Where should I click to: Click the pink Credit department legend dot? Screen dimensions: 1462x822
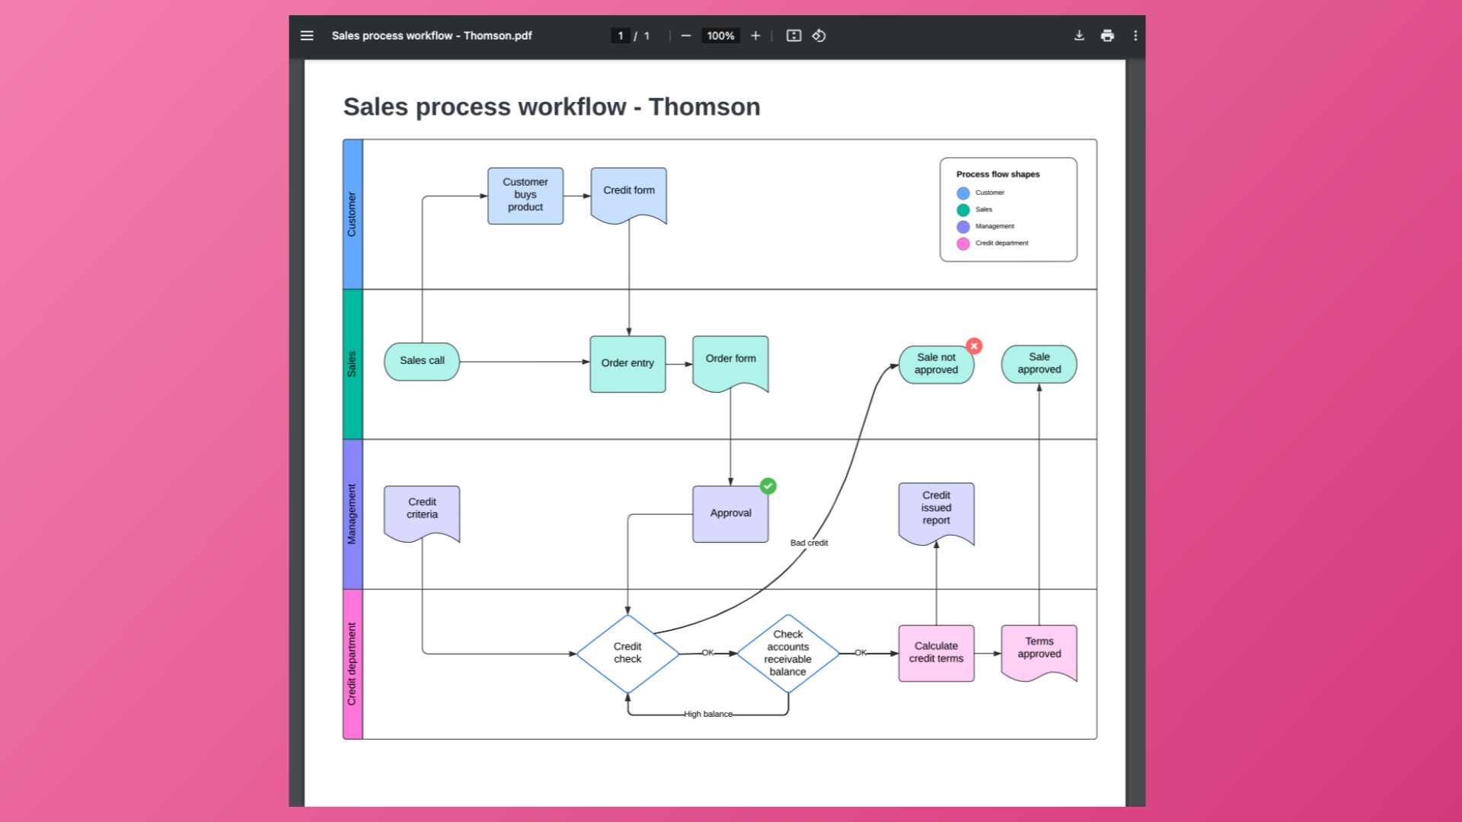963,244
